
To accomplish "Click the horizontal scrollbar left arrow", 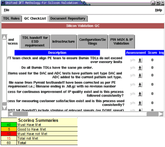I will [11, 114].
